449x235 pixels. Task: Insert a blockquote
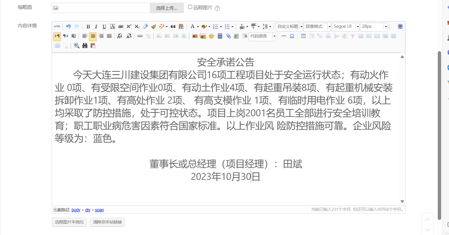(x=173, y=27)
